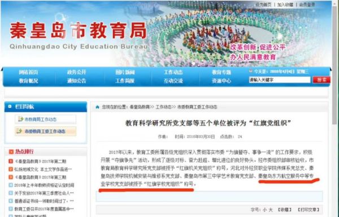Open the 弘扬地域文化 本土文学作品 article
This screenshot has height=217, width=339.
pos(43,169)
